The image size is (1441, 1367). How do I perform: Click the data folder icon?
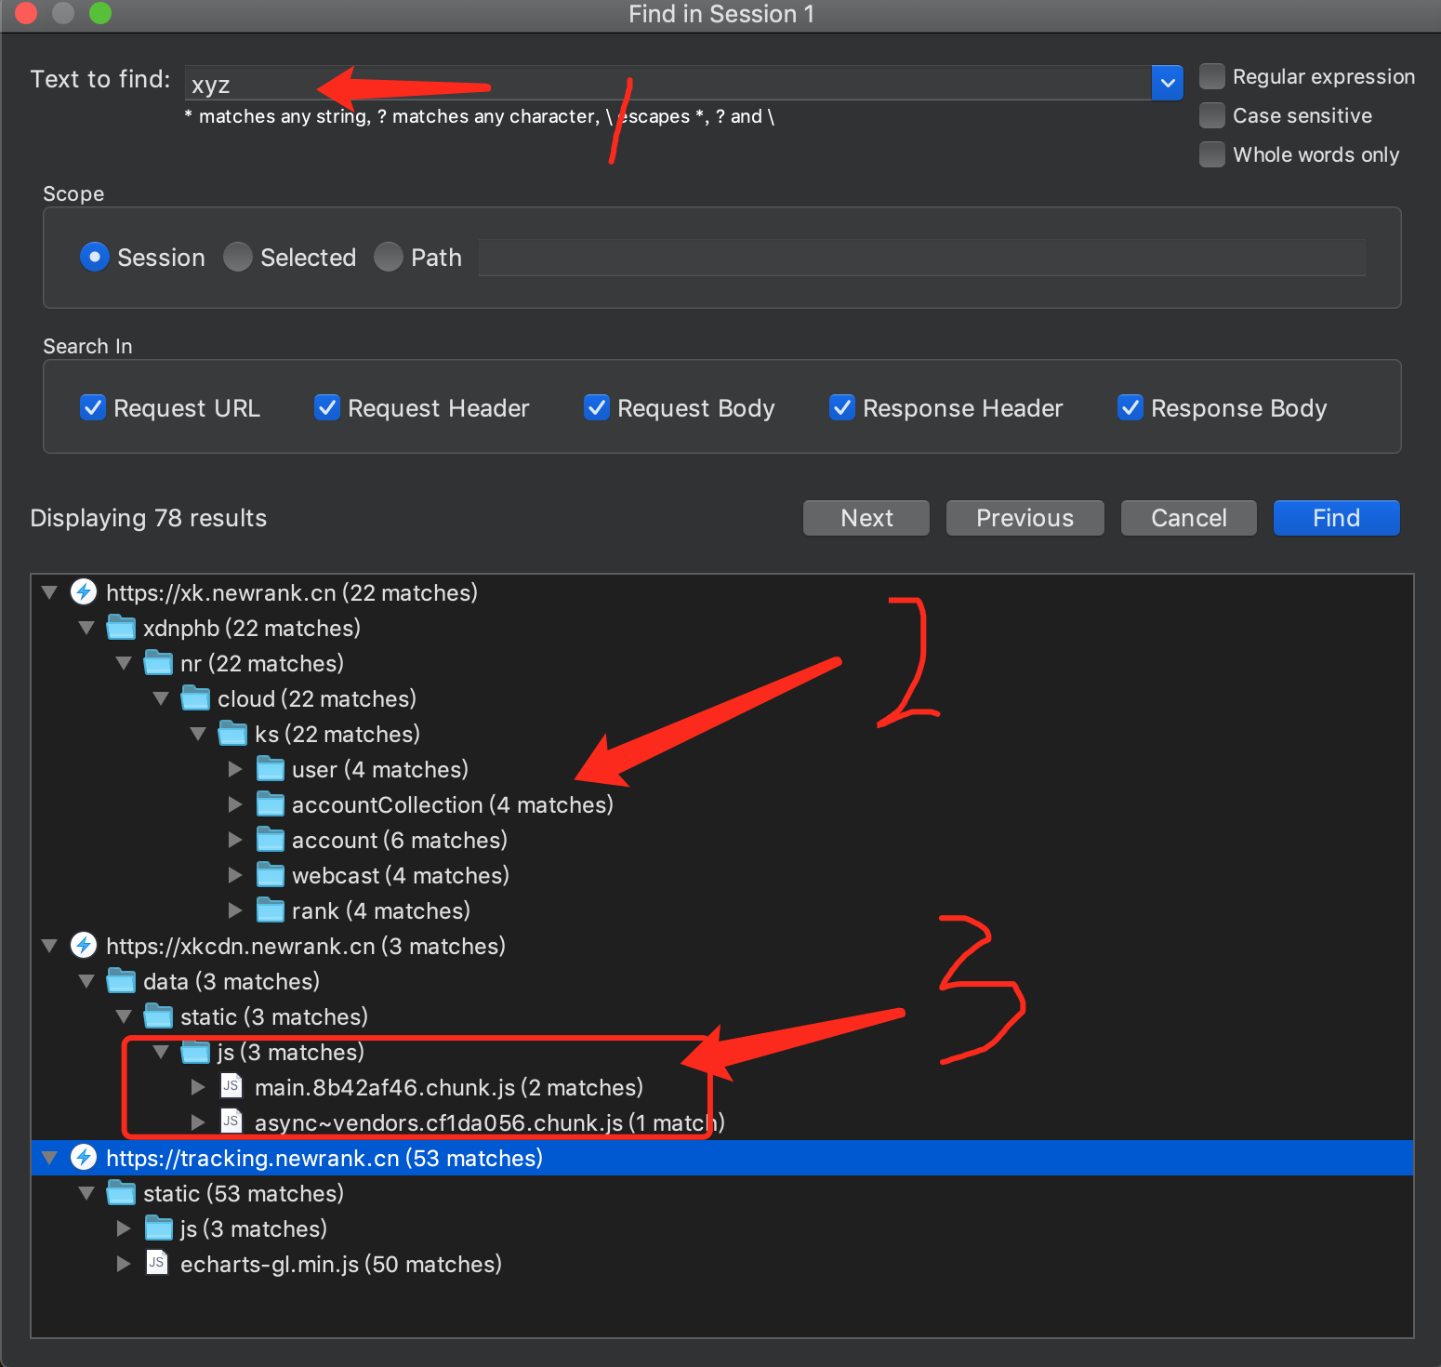click(x=121, y=980)
